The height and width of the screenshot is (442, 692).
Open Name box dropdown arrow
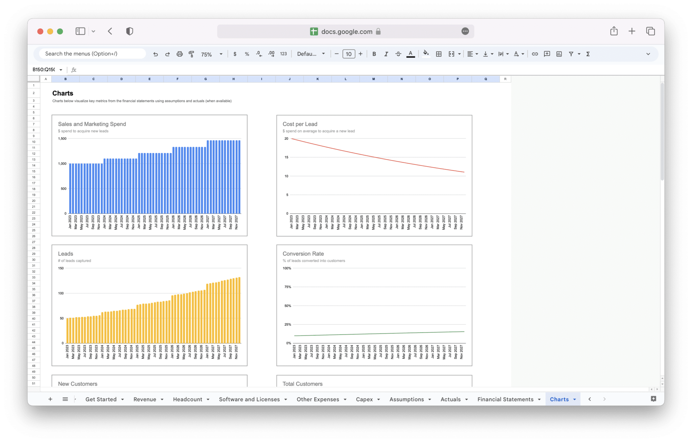click(x=61, y=70)
